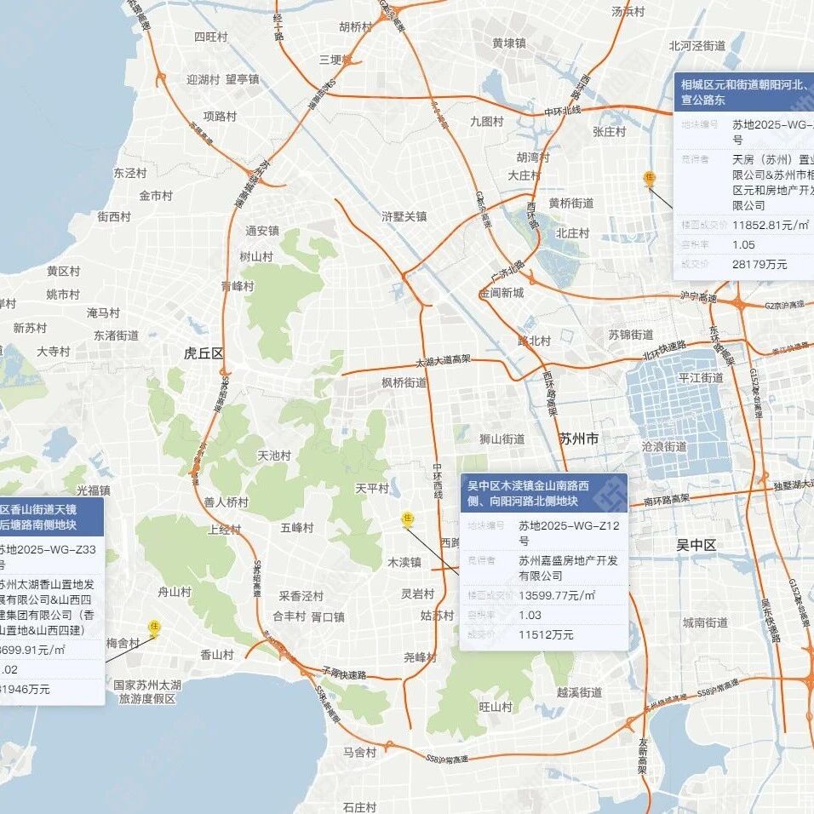Click the 汤浜村 label

coord(628,11)
